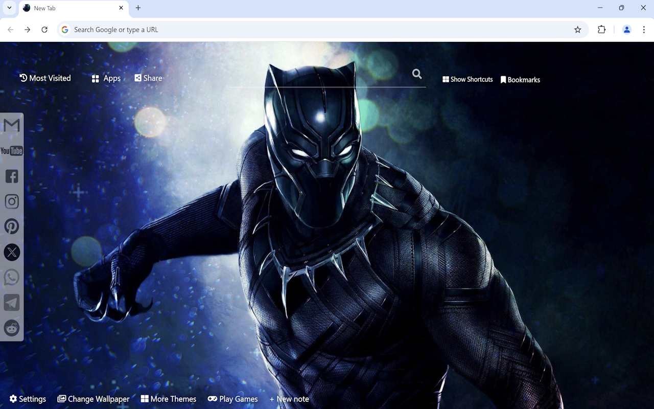The width and height of the screenshot is (654, 409).
Task: Expand the Apps section
Action: pyautogui.click(x=106, y=78)
